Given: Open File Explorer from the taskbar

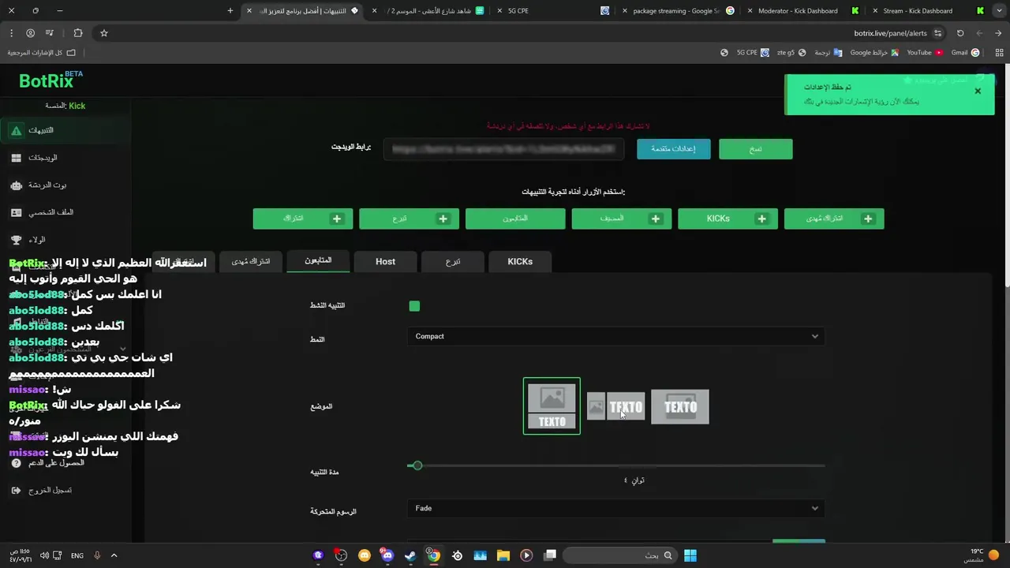Looking at the screenshot, I should tap(503, 555).
